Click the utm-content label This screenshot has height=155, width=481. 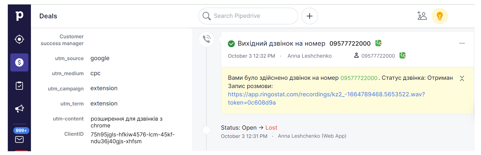[x=68, y=119]
